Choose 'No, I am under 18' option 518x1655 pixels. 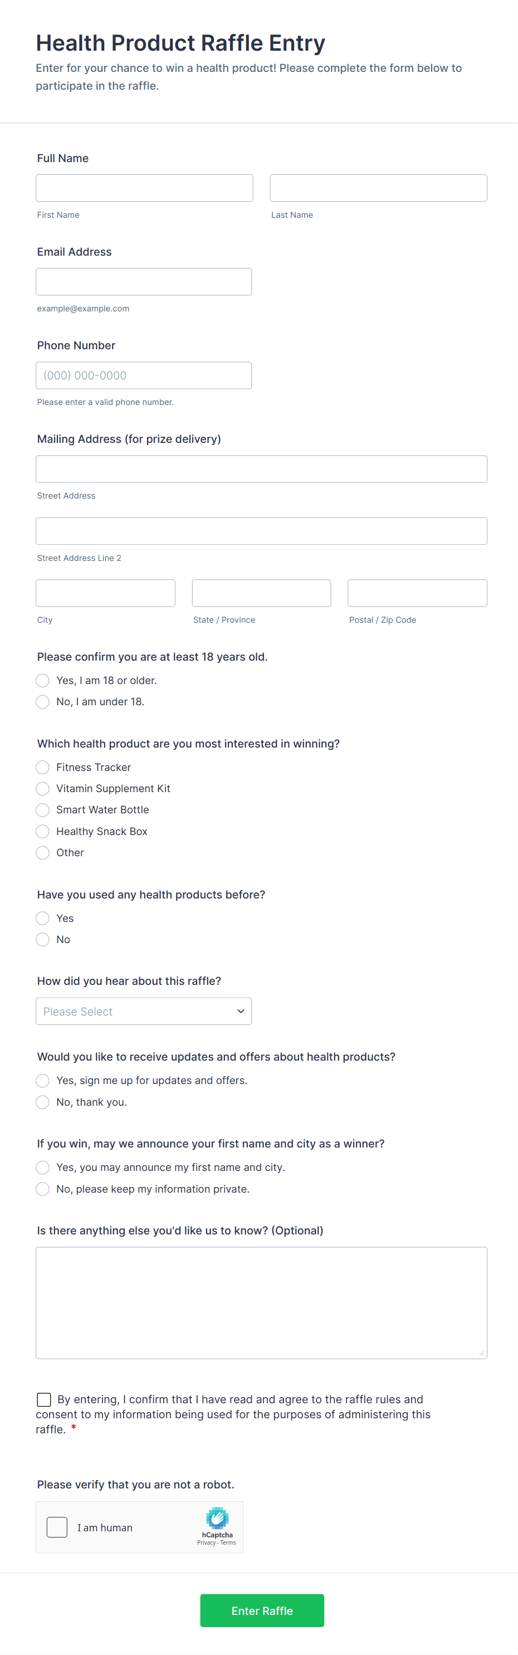click(x=42, y=701)
